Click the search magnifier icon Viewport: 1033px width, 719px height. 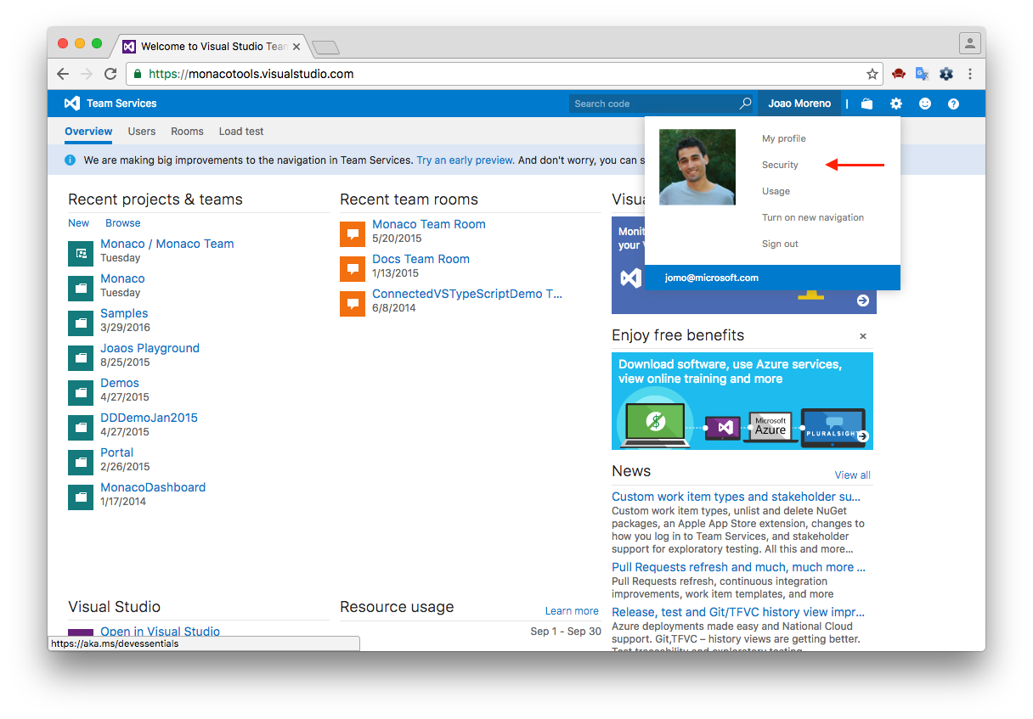pos(746,104)
